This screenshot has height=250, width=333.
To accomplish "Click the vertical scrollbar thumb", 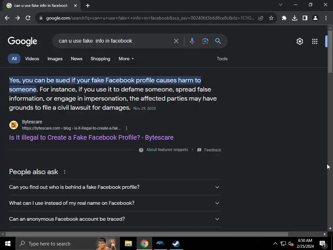I will tap(330, 52).
